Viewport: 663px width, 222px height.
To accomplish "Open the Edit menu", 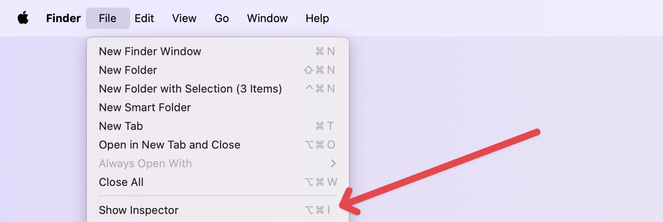I will pyautogui.click(x=144, y=18).
